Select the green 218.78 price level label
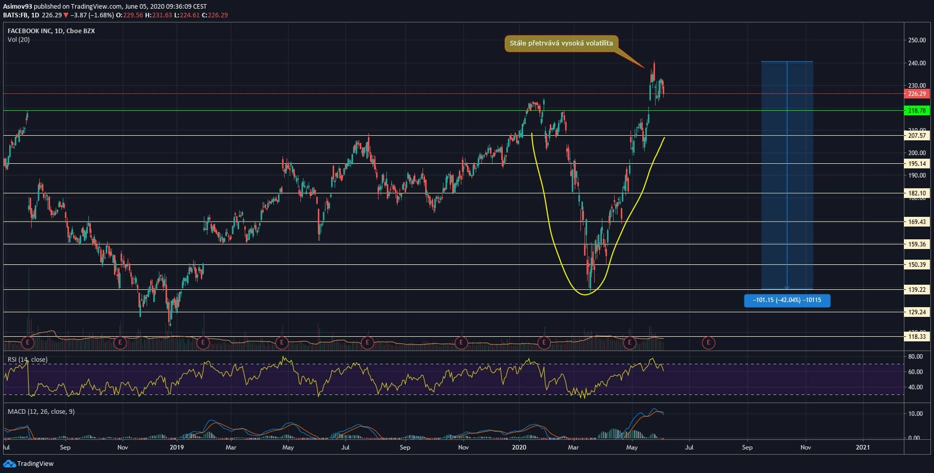The width and height of the screenshot is (934, 473). coord(917,111)
